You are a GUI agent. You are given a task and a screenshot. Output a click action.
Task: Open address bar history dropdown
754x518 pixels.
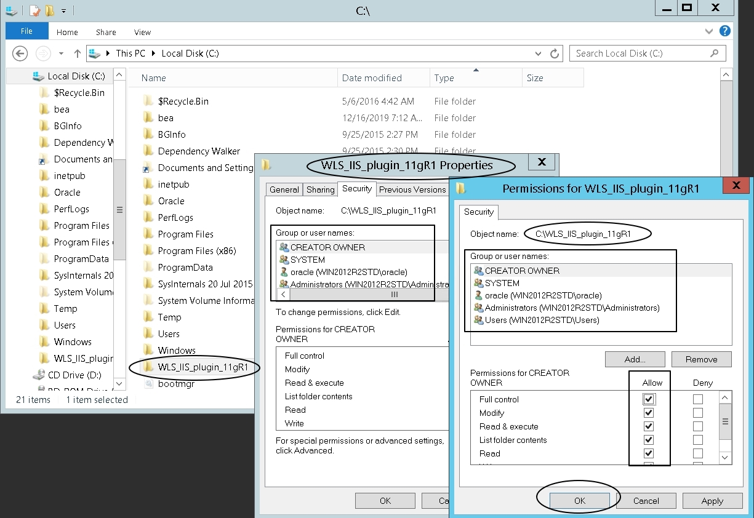click(x=540, y=54)
